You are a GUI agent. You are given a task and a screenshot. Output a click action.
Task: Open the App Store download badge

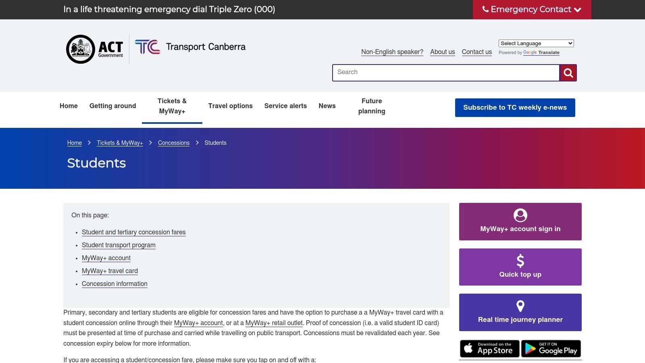(489, 348)
